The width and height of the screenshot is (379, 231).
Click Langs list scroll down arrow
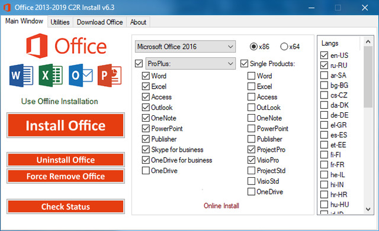tap(368, 209)
